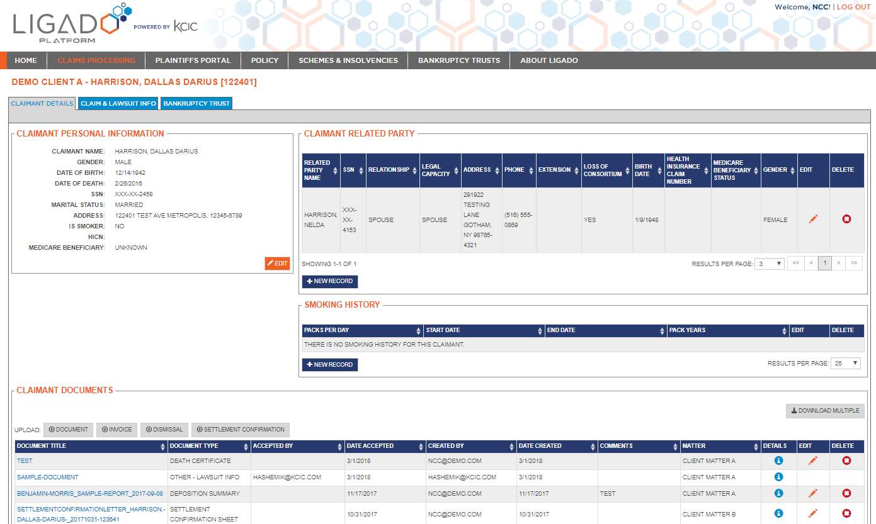Open smoking history results per page dropdown
The image size is (876, 524).
[x=846, y=364]
